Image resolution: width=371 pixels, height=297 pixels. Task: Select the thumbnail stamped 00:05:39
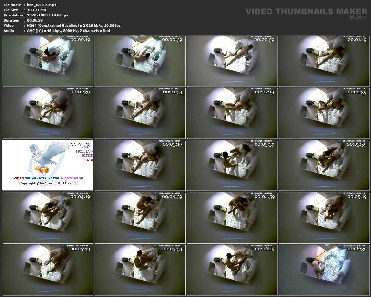(48, 270)
